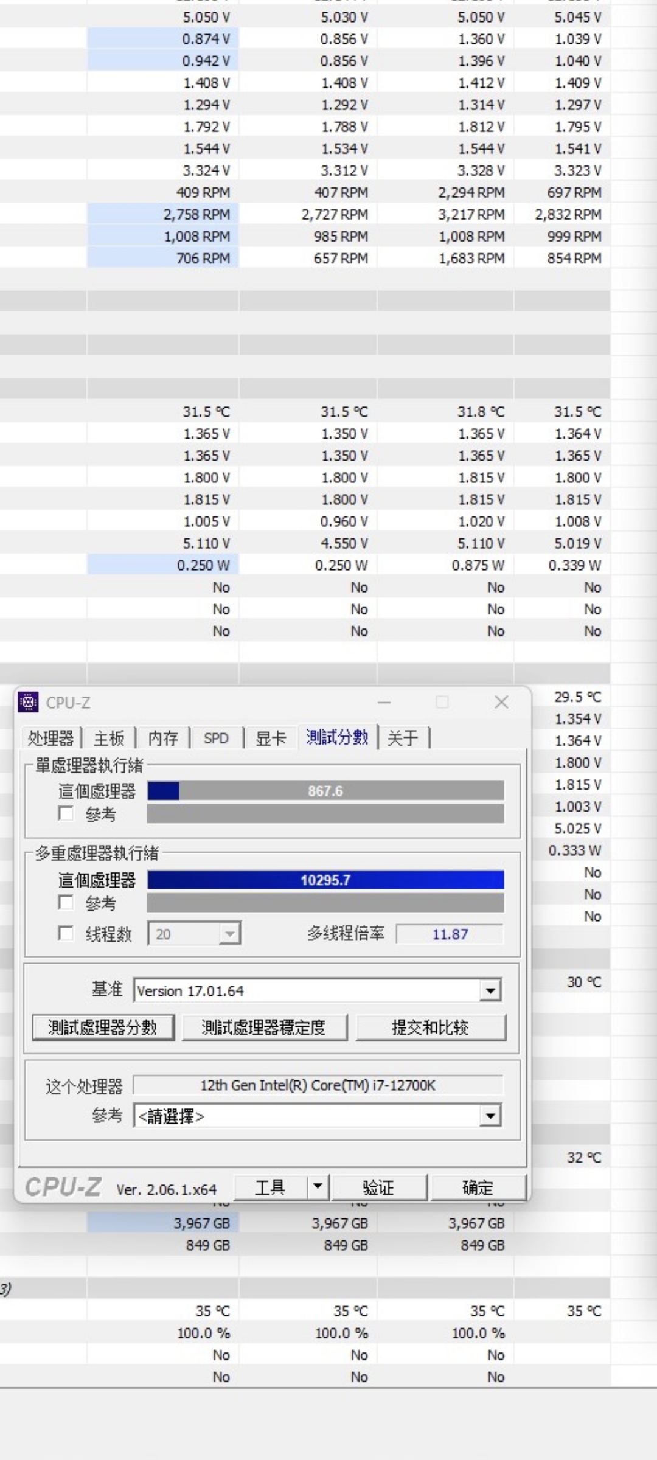
Task: Click the 工具 button
Action: tap(270, 1187)
